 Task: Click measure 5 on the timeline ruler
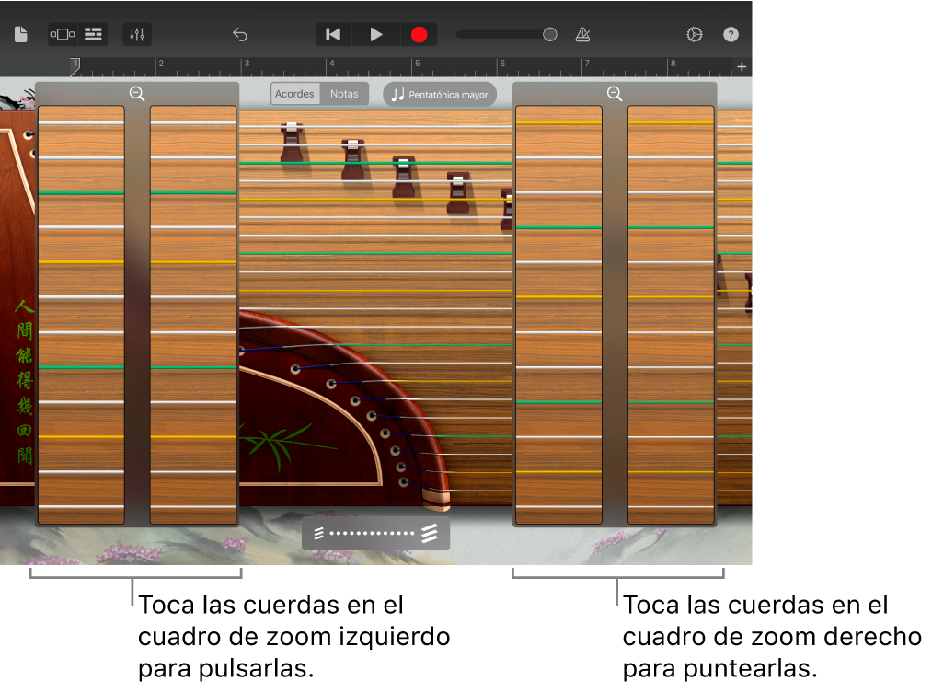click(x=417, y=65)
